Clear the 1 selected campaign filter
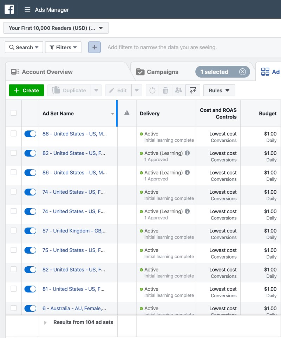Viewport: 281px width, 338px height. [242, 72]
